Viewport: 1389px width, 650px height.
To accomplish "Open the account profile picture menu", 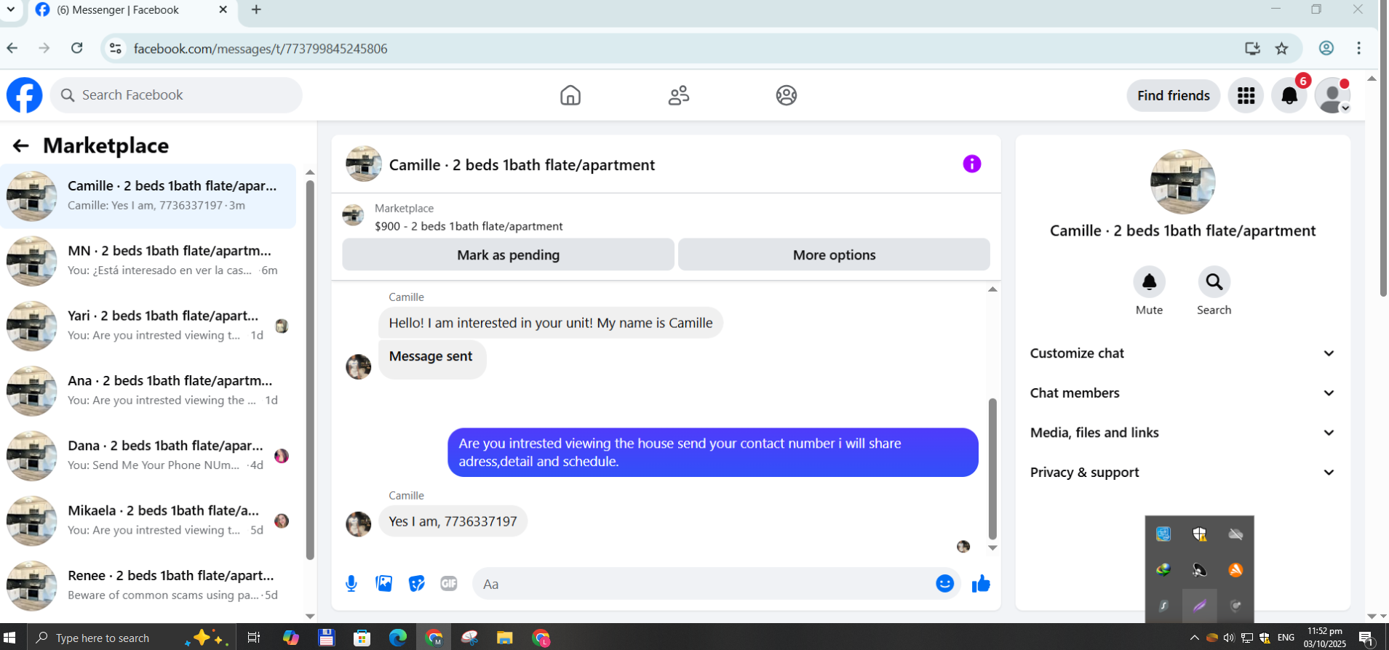I will 1333,95.
